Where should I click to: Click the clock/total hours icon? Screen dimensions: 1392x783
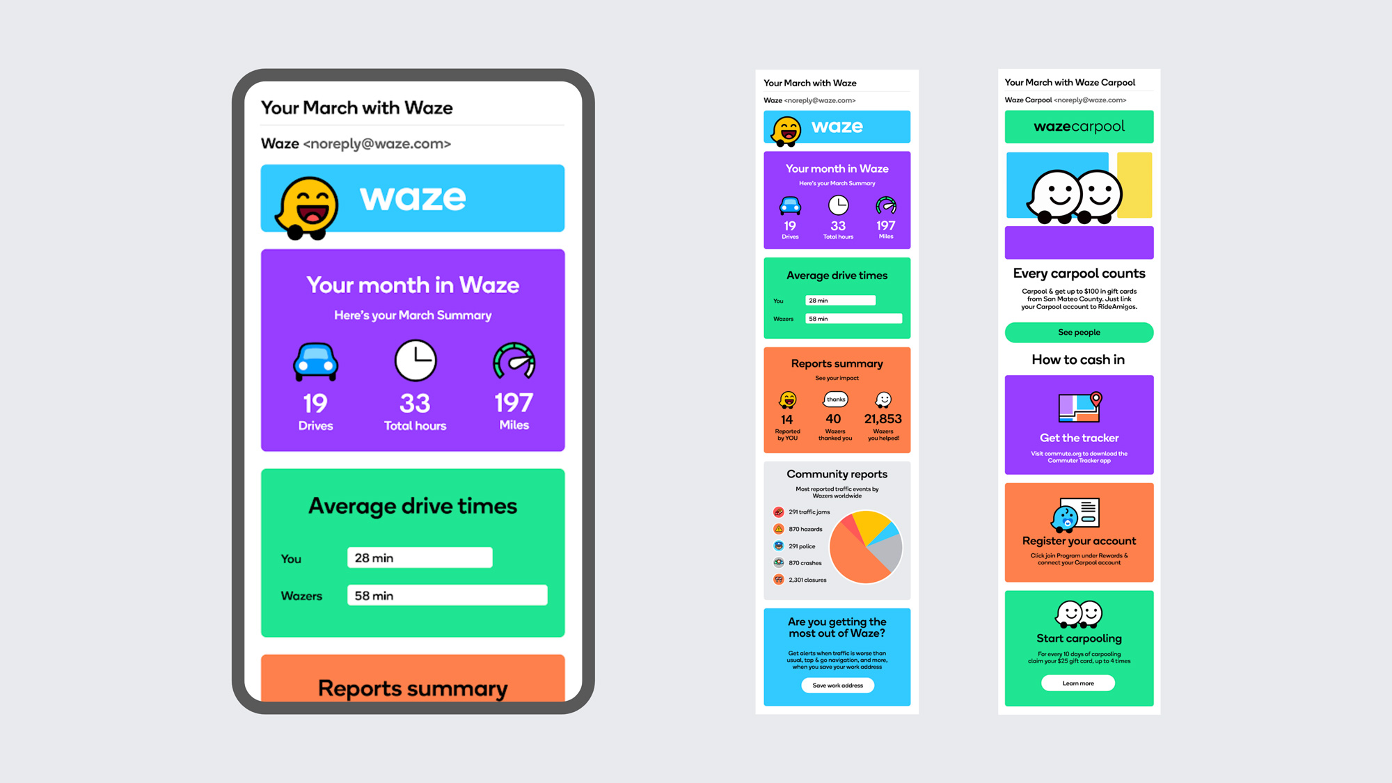point(418,363)
